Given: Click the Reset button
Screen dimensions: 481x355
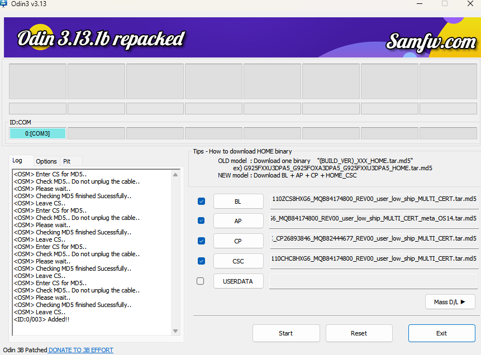Looking at the screenshot, I should pyautogui.click(x=359, y=333).
